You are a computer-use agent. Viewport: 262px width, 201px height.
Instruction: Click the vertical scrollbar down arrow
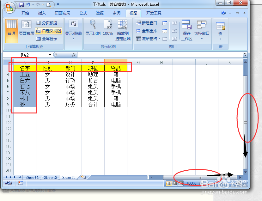245,172
